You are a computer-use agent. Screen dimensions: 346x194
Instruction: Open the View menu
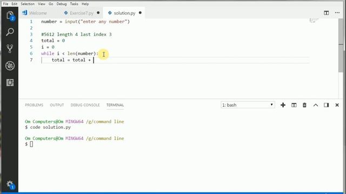pyautogui.click(x=42, y=4)
